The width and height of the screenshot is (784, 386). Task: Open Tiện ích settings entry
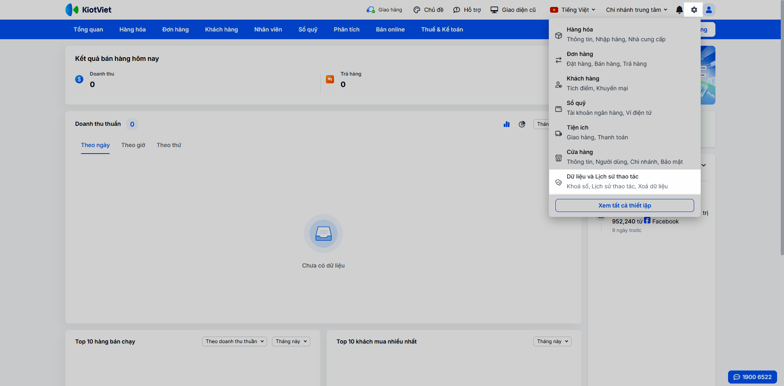(625, 132)
